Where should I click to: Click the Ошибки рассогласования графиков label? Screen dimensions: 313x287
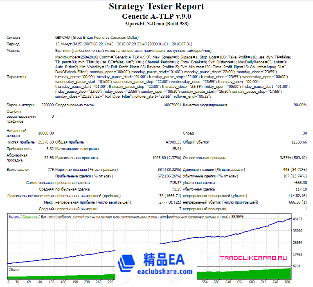pyautogui.click(x=21, y=117)
